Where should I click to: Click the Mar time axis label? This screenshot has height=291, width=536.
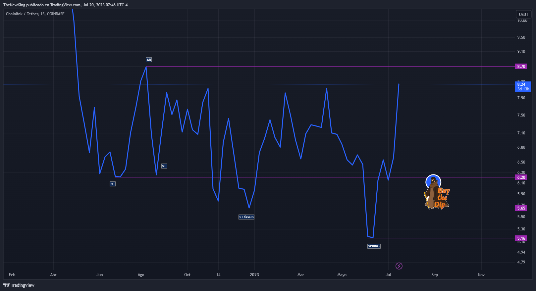pos(300,275)
